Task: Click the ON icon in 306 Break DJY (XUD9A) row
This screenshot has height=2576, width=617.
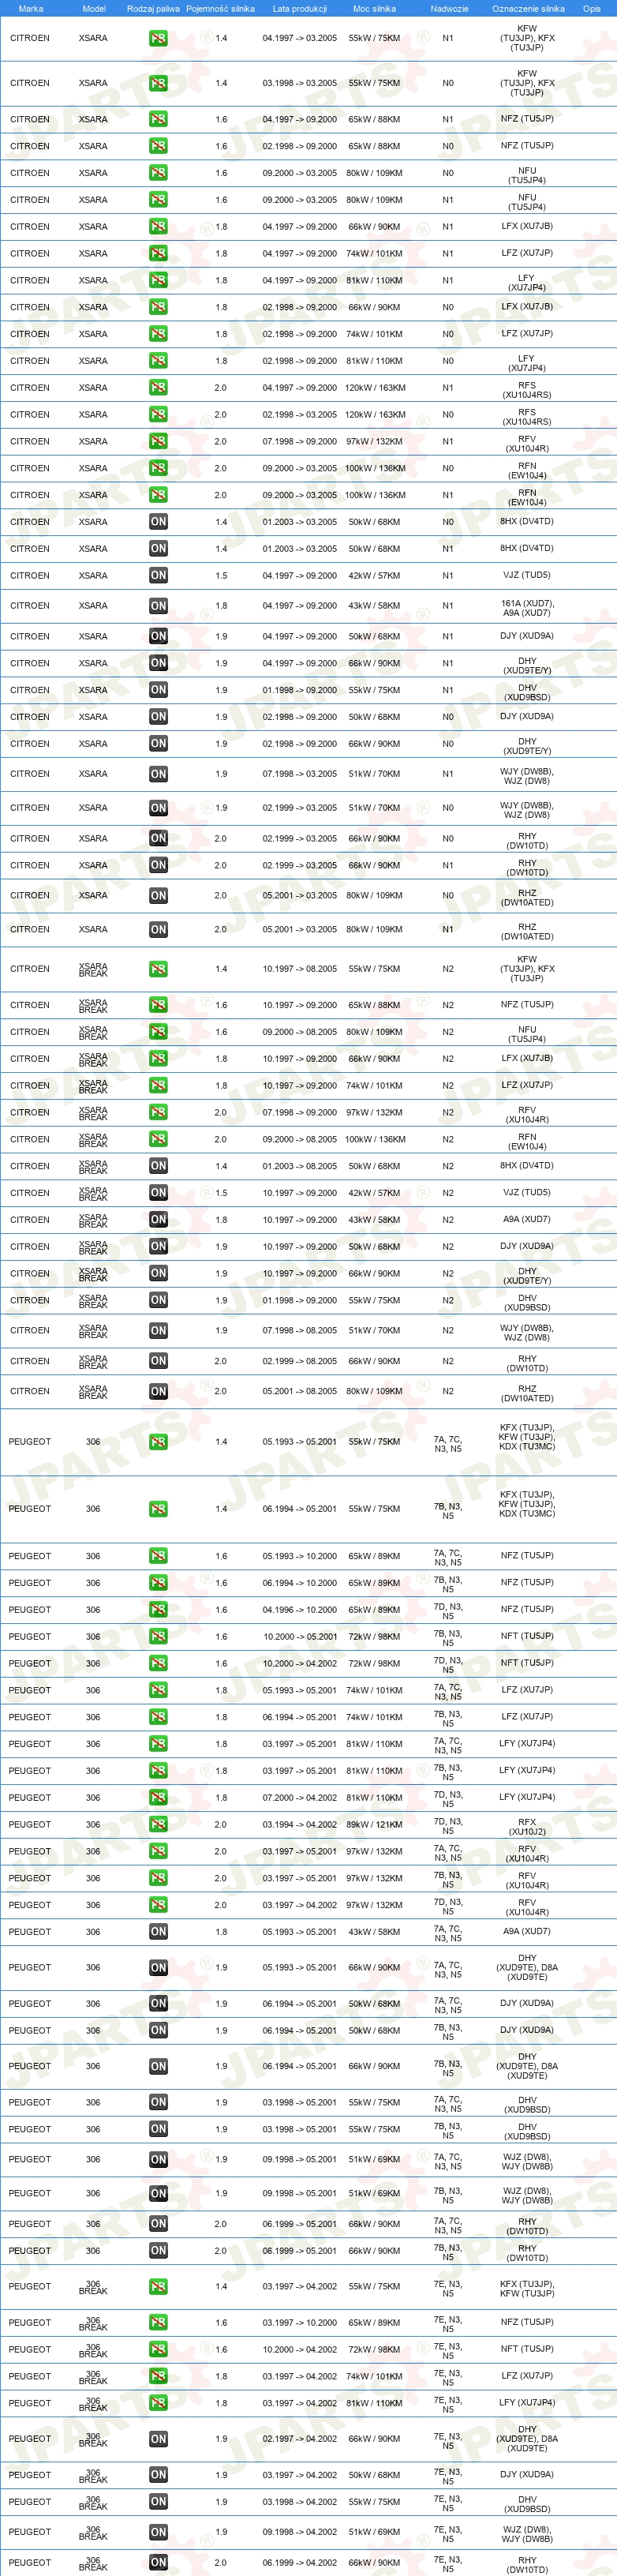Action: click(x=158, y=2476)
